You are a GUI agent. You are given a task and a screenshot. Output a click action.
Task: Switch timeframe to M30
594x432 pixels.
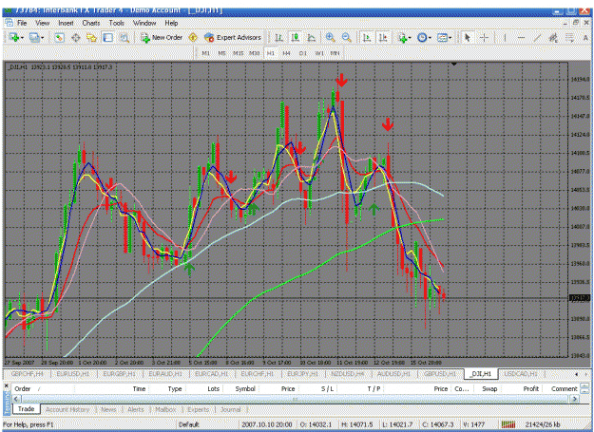(254, 53)
